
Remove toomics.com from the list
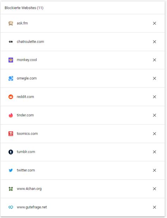tap(154, 134)
